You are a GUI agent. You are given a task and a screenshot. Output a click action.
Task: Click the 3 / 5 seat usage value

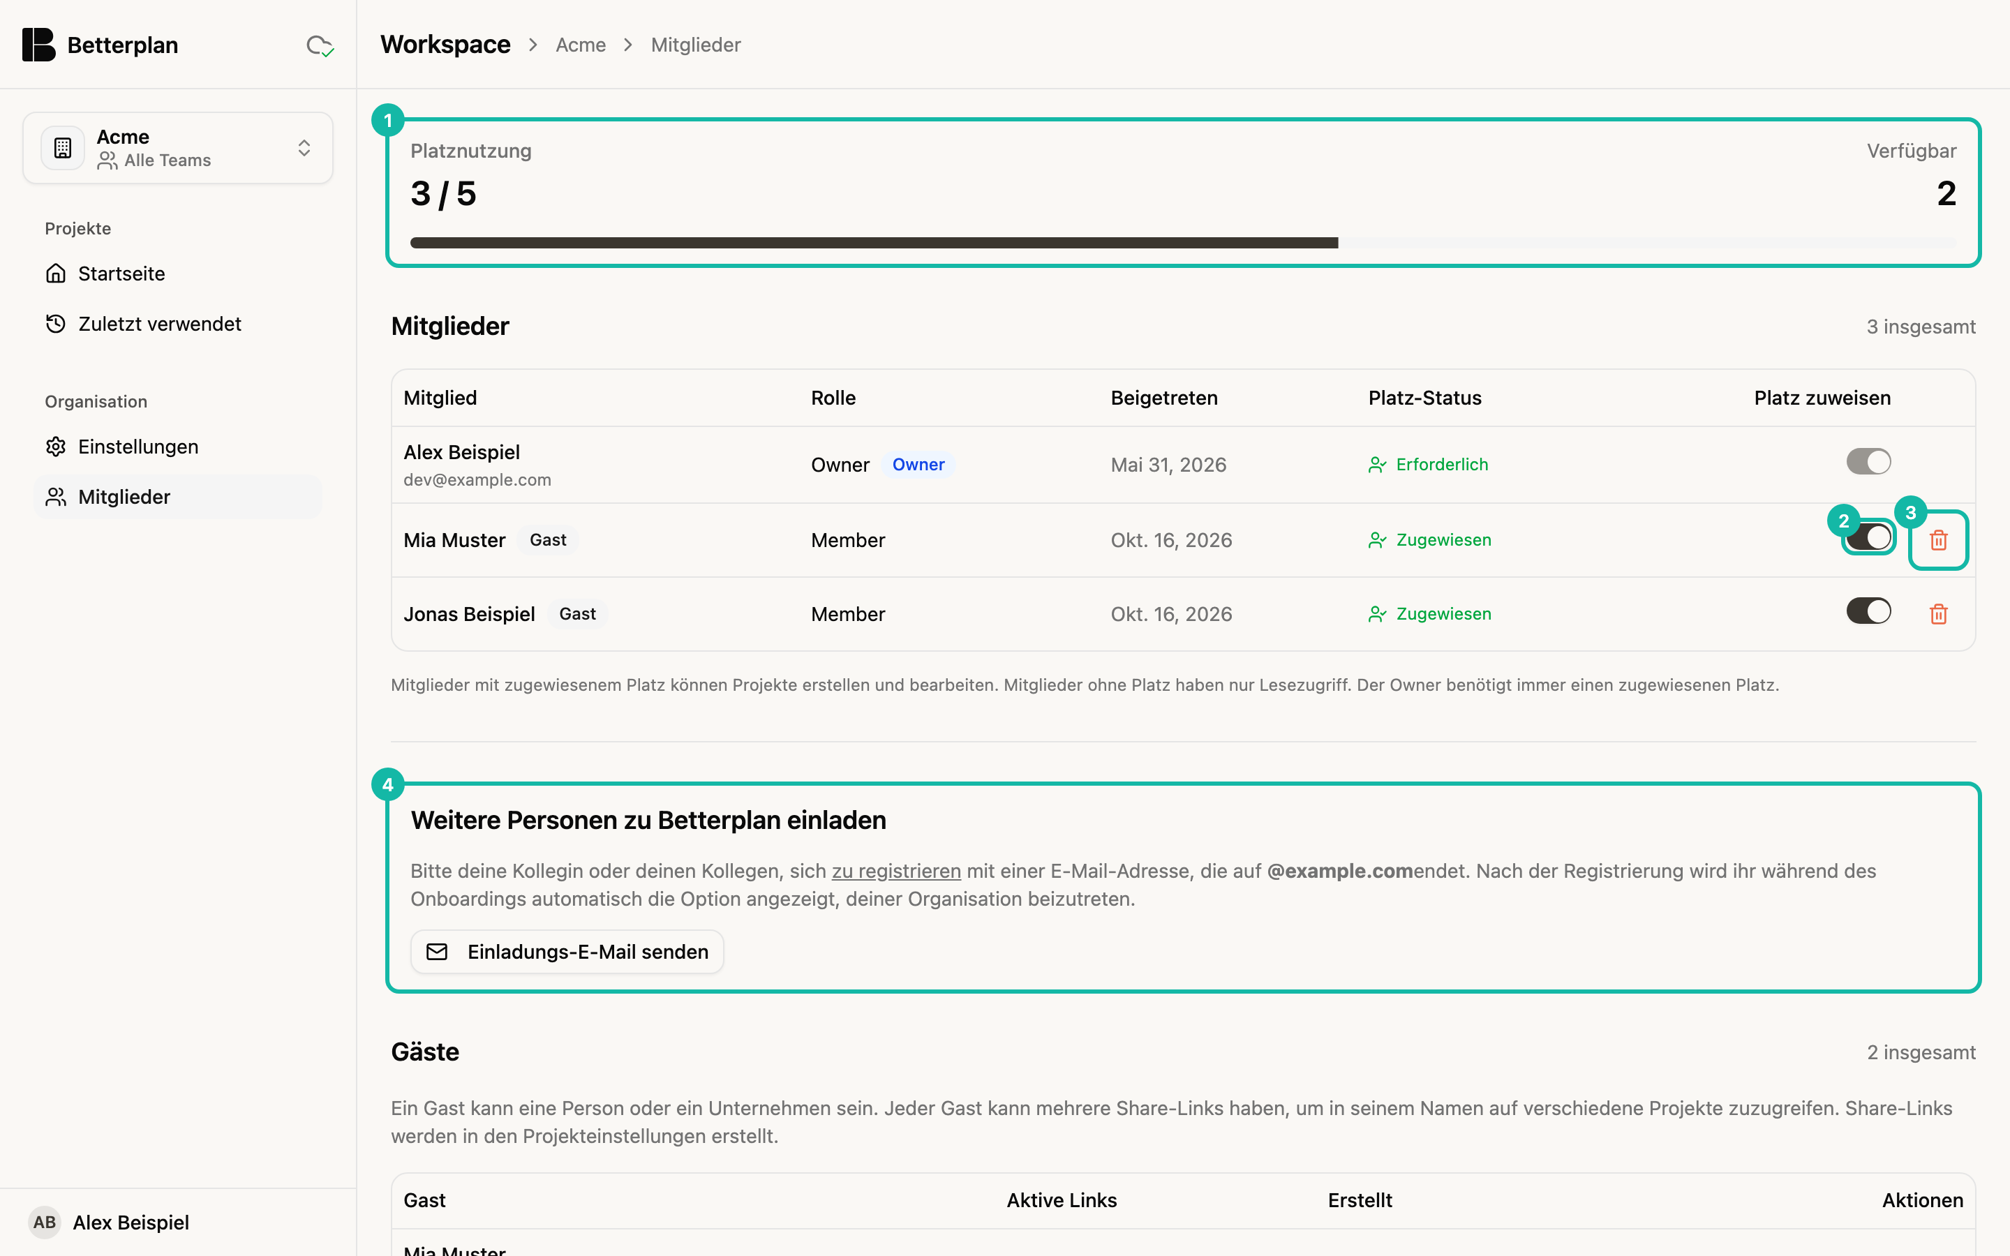(x=444, y=193)
